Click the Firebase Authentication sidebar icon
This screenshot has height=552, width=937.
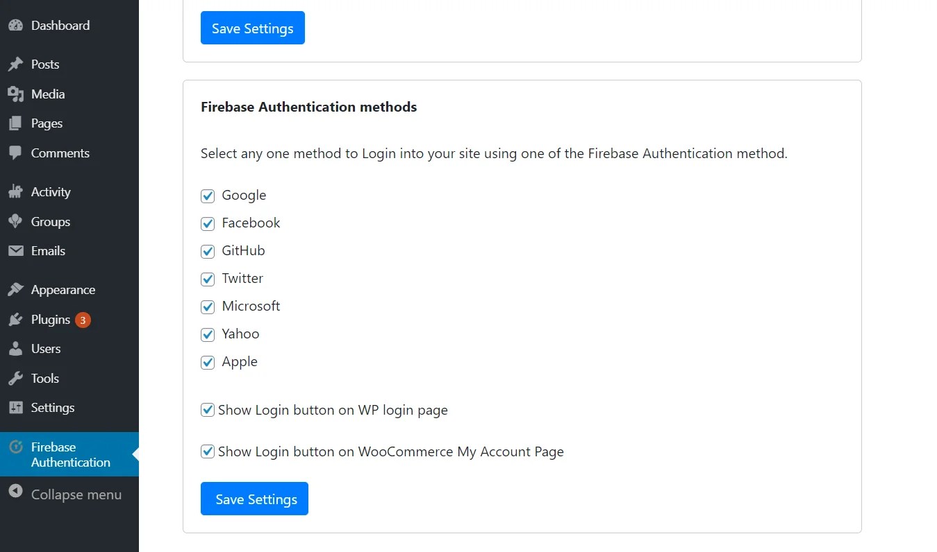coord(15,447)
